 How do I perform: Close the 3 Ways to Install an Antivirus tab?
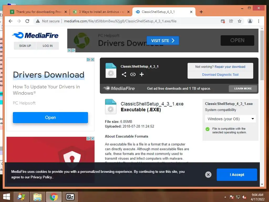coord(128,12)
